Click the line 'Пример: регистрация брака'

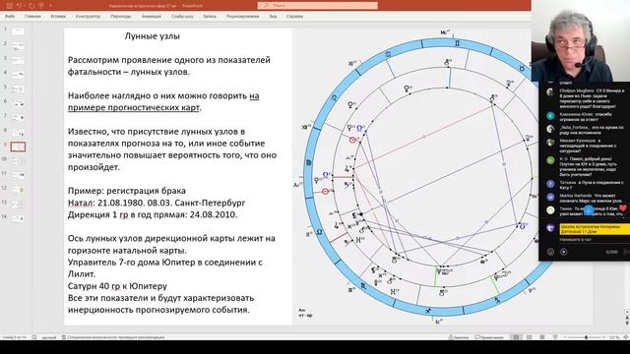point(127,191)
